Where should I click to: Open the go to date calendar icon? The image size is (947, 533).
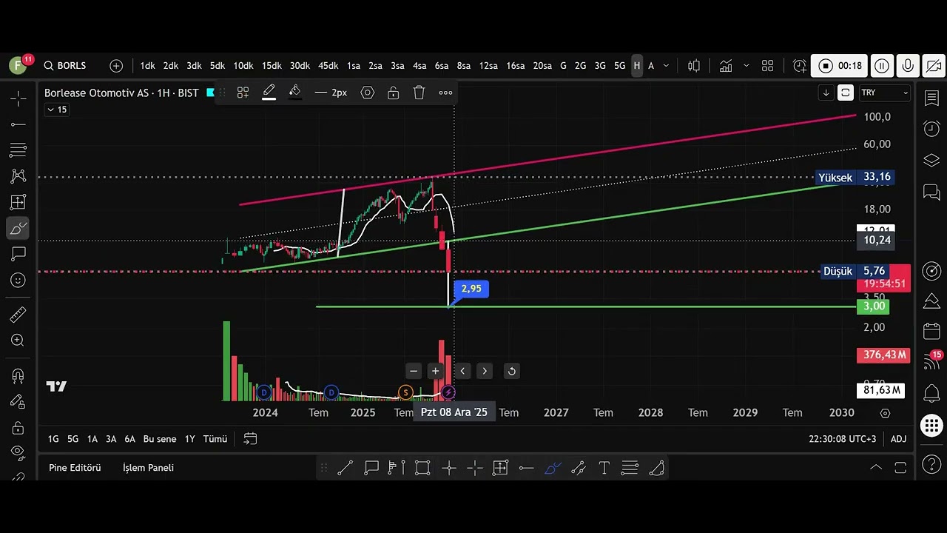coord(250,439)
